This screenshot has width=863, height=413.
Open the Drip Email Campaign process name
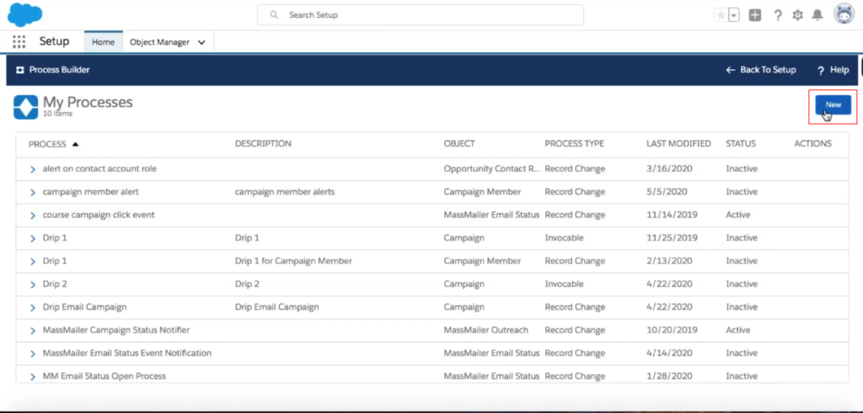click(x=85, y=307)
